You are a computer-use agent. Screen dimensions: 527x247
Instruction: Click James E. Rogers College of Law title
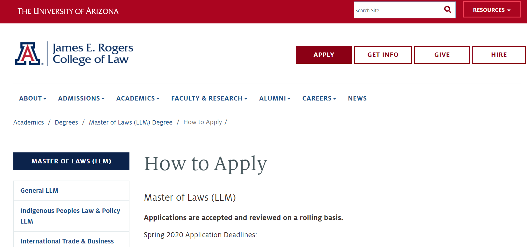(x=93, y=54)
